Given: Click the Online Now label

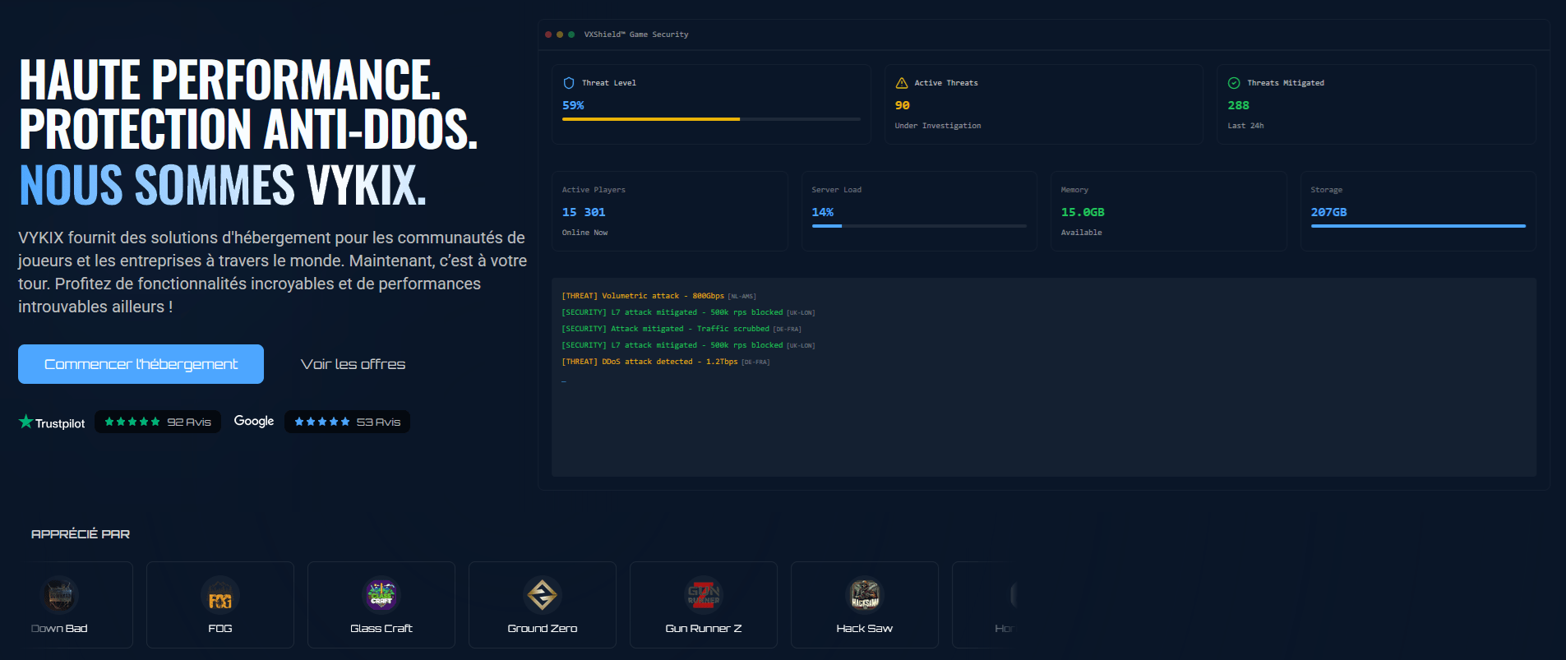Looking at the screenshot, I should (584, 233).
